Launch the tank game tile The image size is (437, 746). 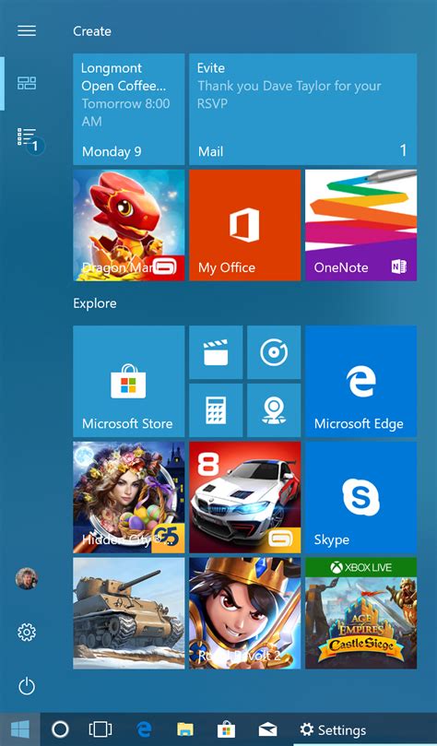pos(129,613)
